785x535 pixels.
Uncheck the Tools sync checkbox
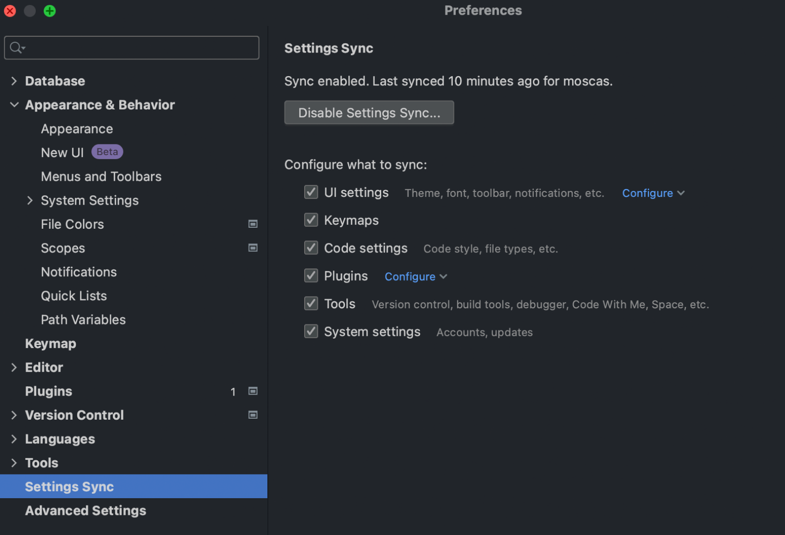point(311,303)
